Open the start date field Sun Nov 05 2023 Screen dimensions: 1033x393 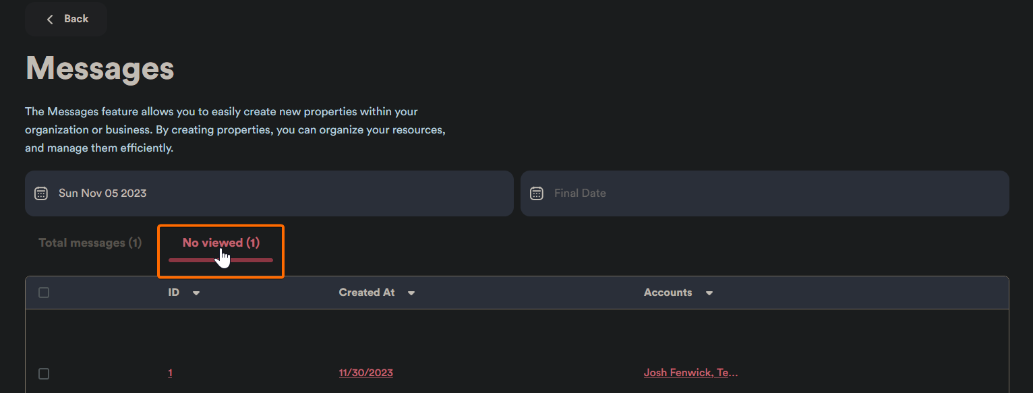[x=270, y=193]
